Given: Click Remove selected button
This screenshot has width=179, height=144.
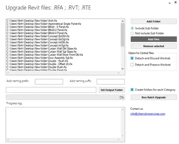Looking at the screenshot, I should (x=154, y=46).
